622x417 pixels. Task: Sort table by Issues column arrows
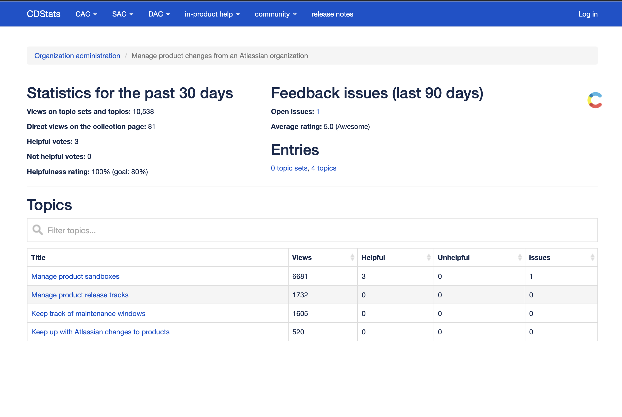592,257
